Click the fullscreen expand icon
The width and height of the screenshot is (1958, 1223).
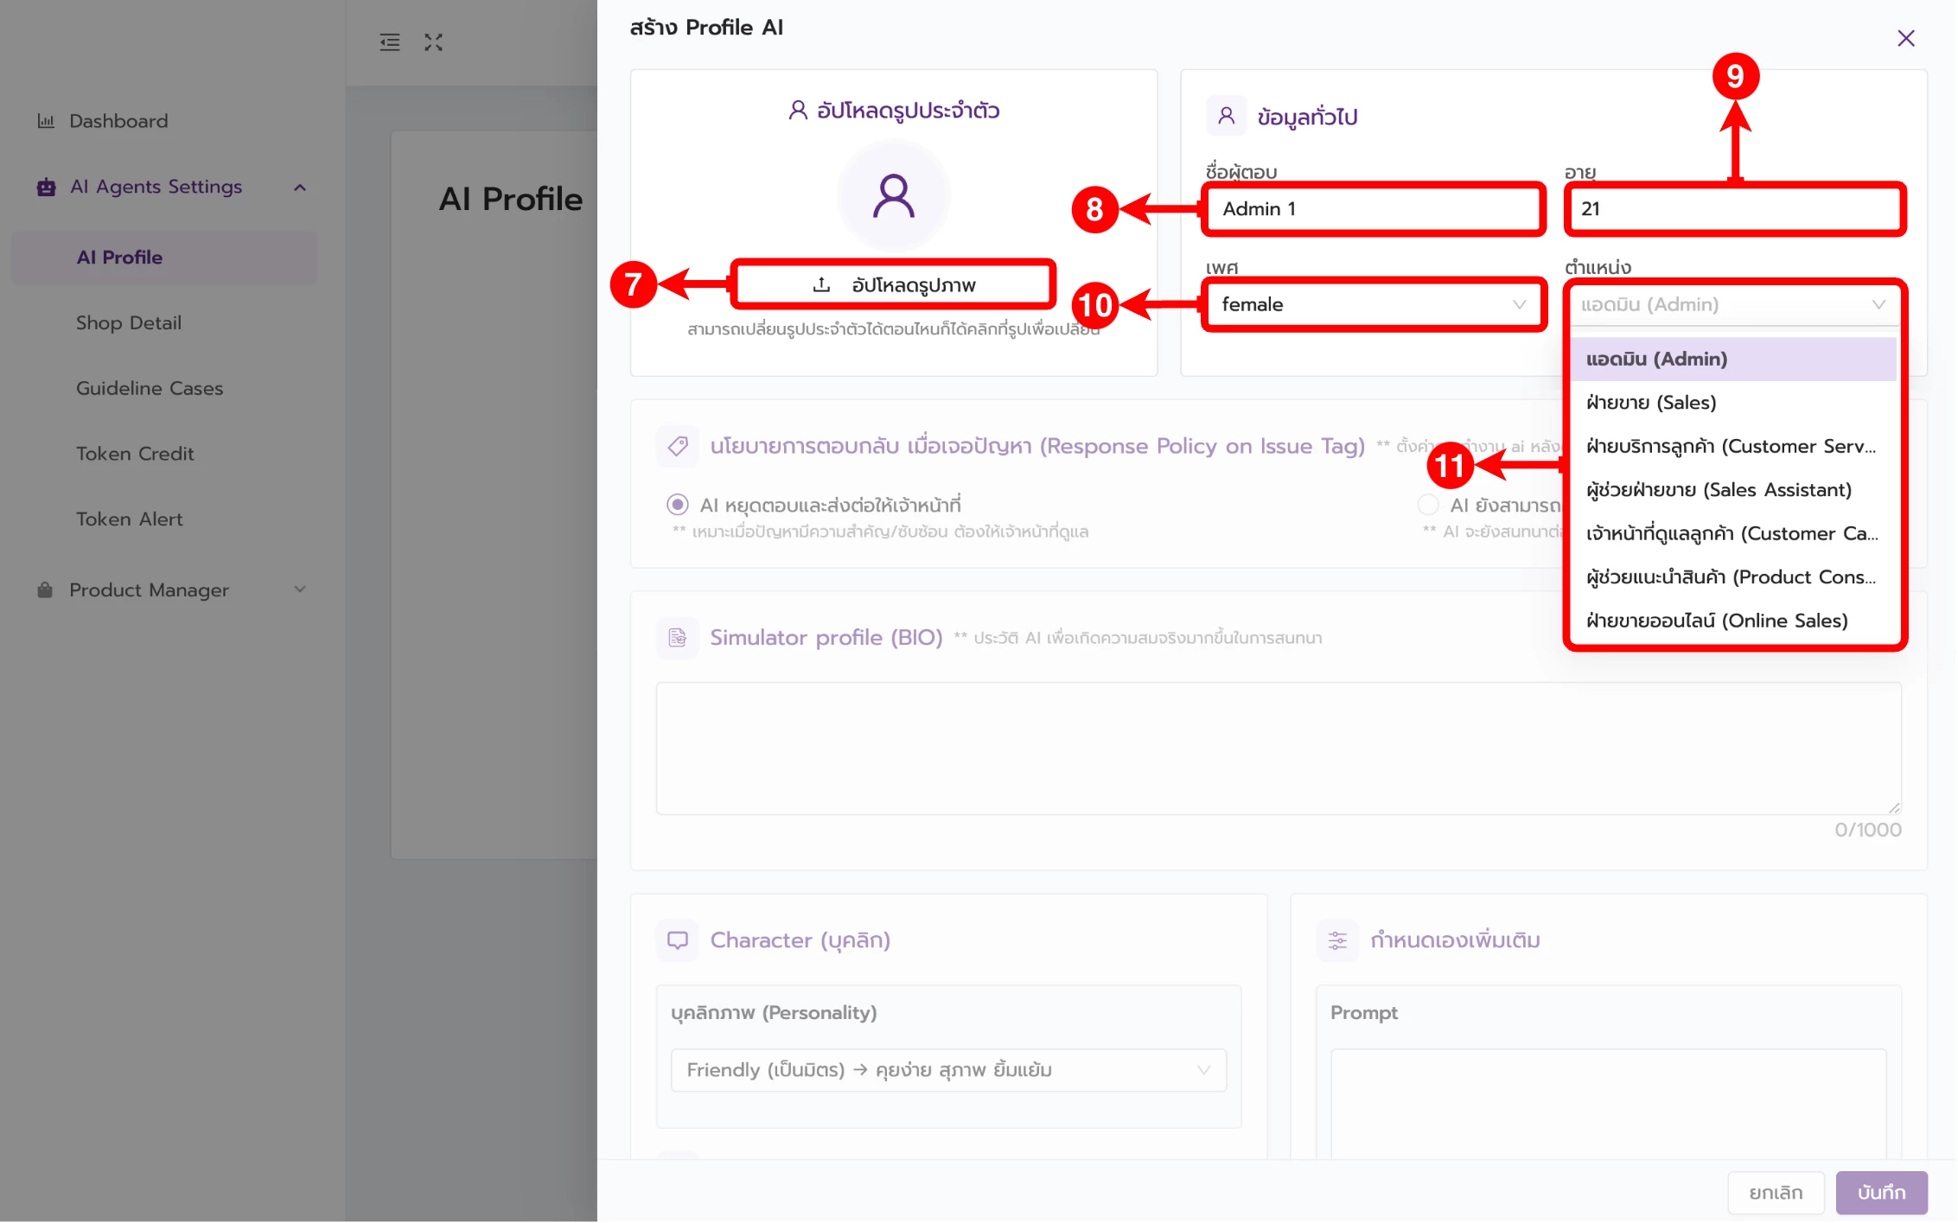pos(433,42)
